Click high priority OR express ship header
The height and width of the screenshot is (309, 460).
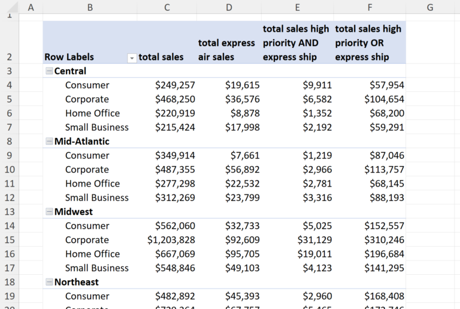[x=368, y=43]
